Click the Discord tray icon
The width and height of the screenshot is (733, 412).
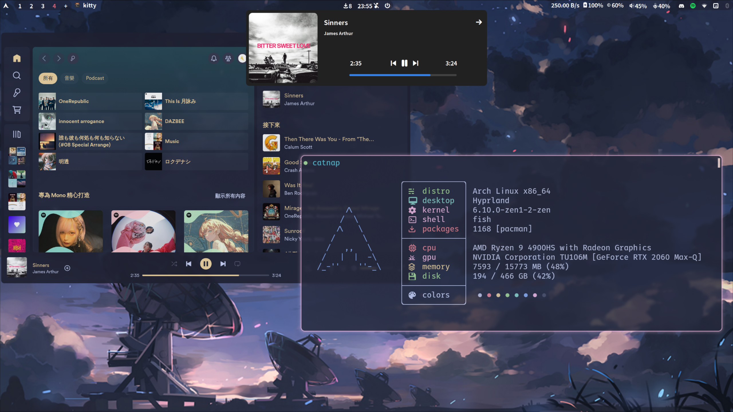coord(681,6)
